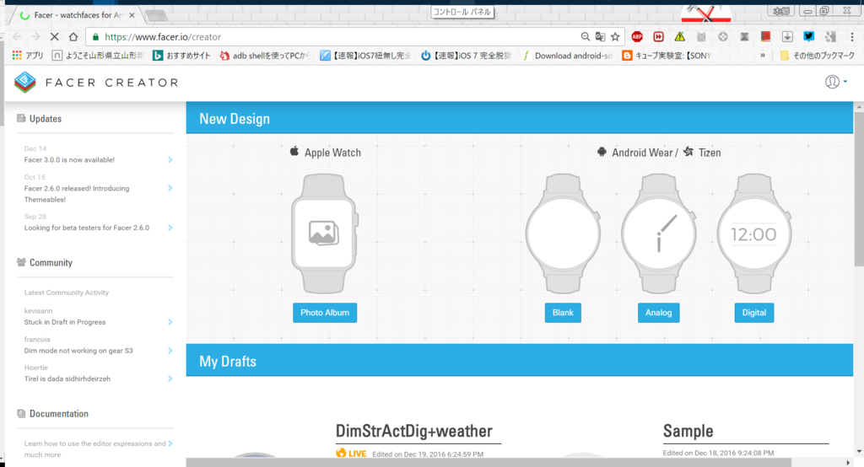The image size is (864, 467).
Task: Click the New Design section header
Action: click(519, 118)
